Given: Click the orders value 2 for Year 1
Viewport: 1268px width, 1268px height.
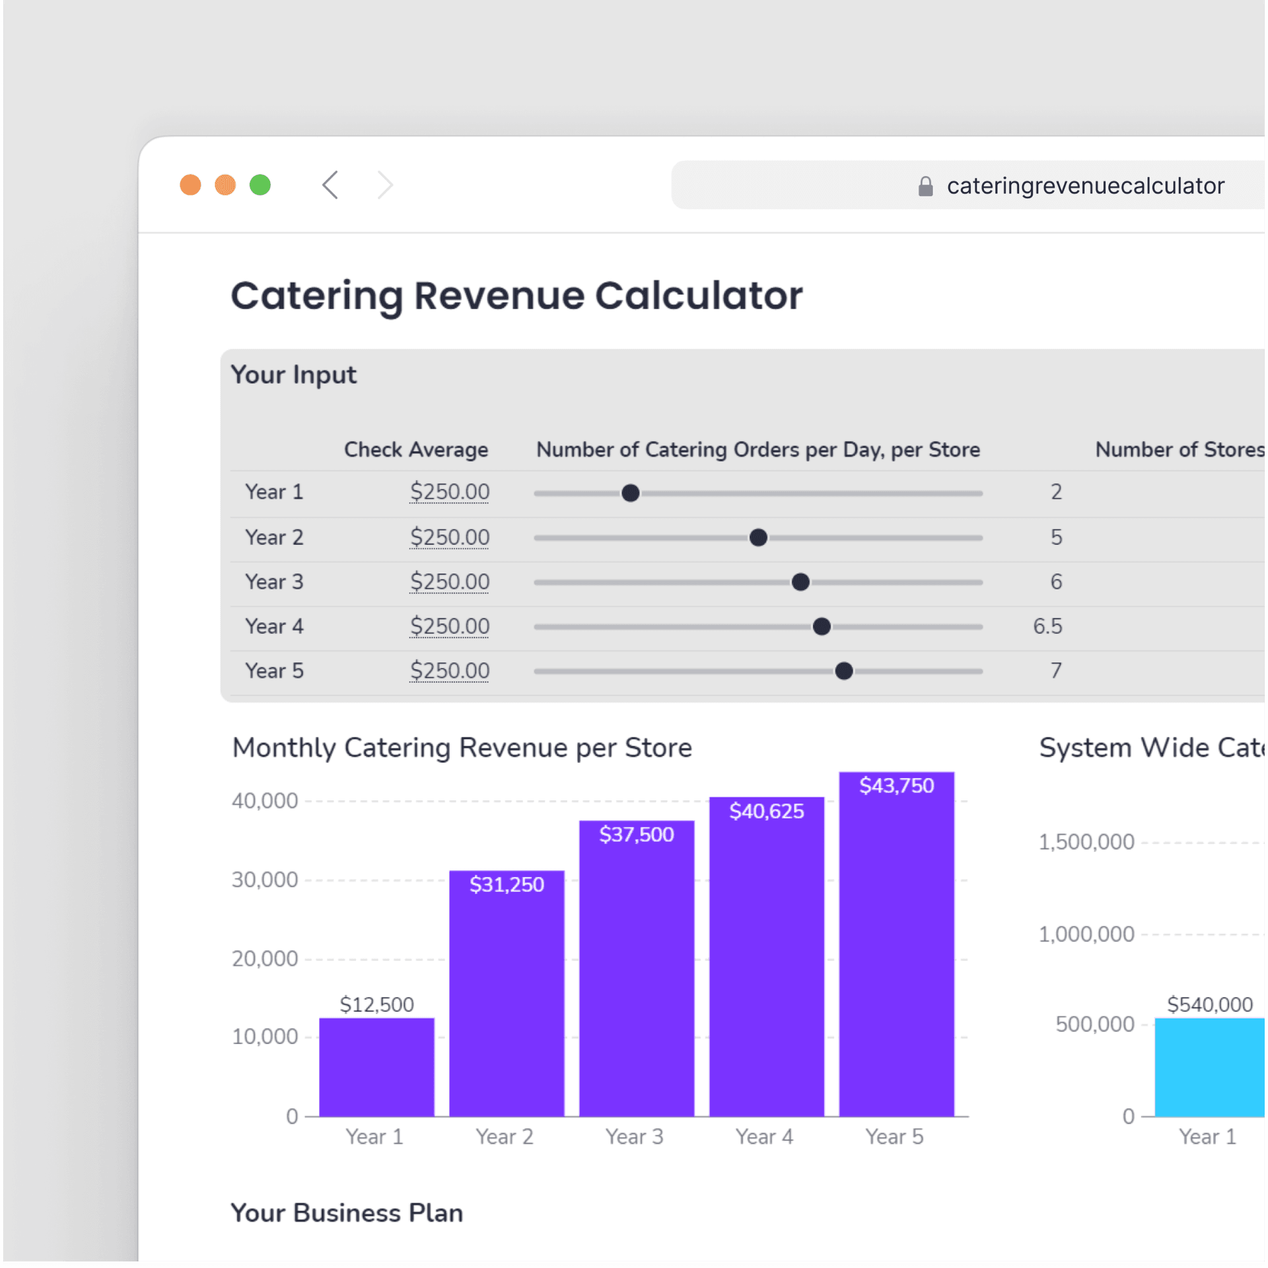Looking at the screenshot, I should tap(1058, 493).
